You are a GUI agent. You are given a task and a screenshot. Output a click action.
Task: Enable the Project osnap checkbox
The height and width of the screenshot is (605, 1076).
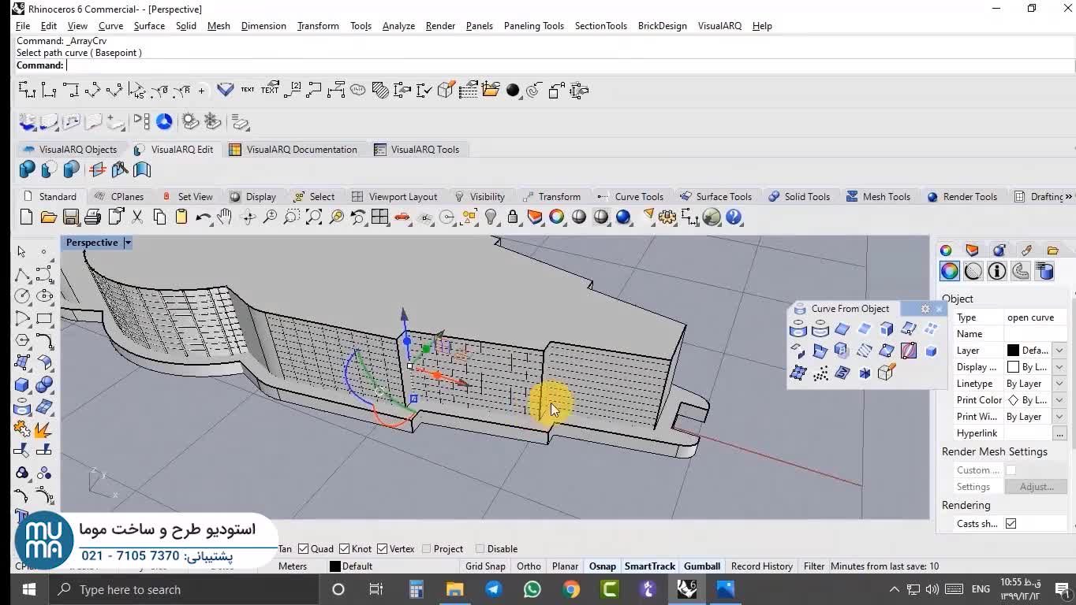click(427, 549)
